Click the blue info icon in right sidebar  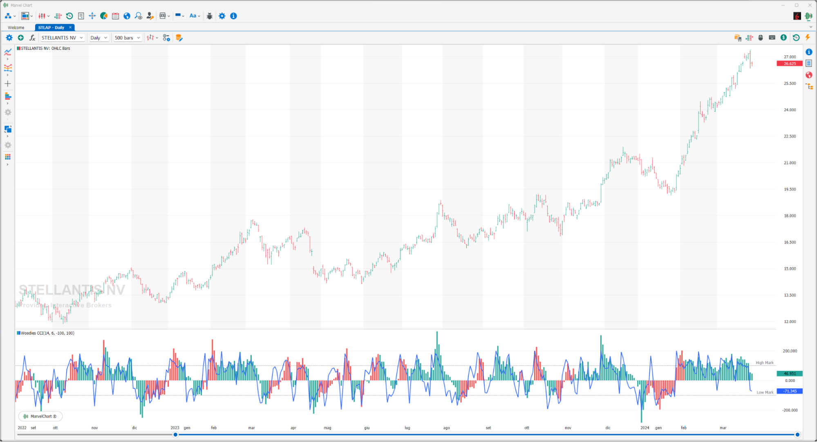pyautogui.click(x=809, y=52)
